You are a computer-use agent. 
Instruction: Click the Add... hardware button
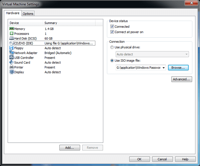[x=70, y=148]
